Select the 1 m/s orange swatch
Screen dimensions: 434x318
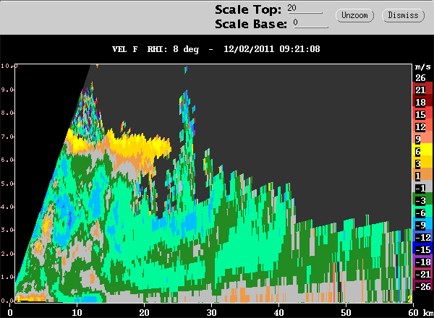422,176
